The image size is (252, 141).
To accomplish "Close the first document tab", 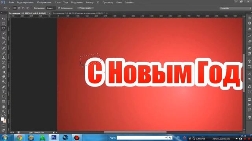I will (50, 13).
